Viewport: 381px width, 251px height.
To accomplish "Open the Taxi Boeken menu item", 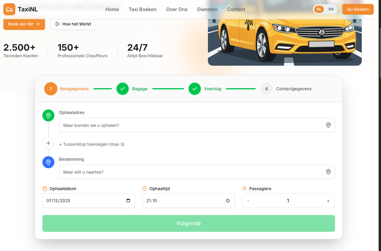I will 142,9.
